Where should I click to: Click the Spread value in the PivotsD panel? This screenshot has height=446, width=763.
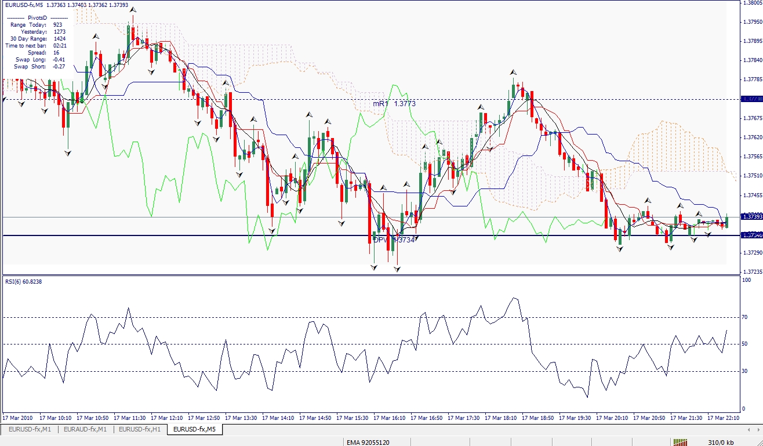(x=56, y=52)
